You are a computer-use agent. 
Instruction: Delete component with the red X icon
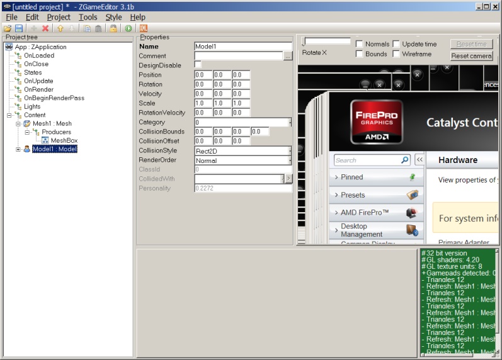45,28
